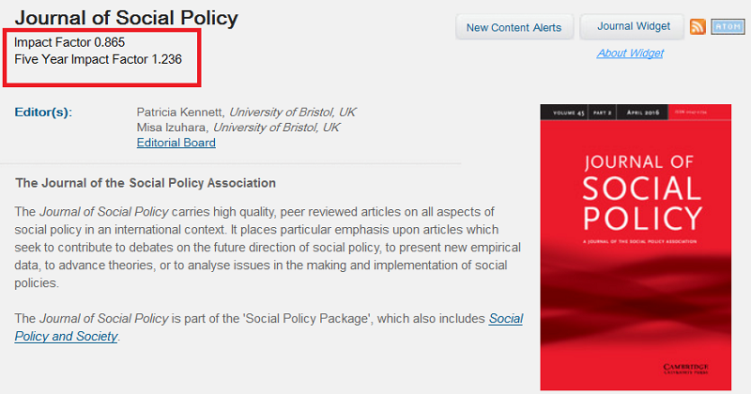The image size is (751, 394).
Task: Click the New Content Alerts button
Action: tap(513, 28)
